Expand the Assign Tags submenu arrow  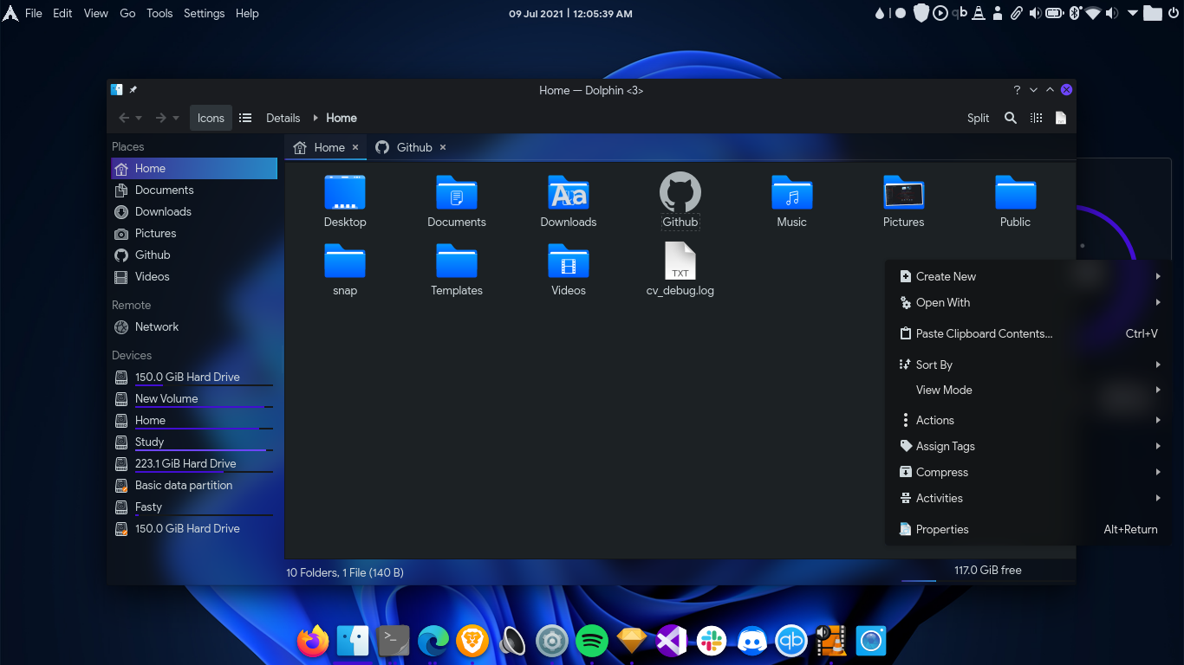coord(1158,446)
